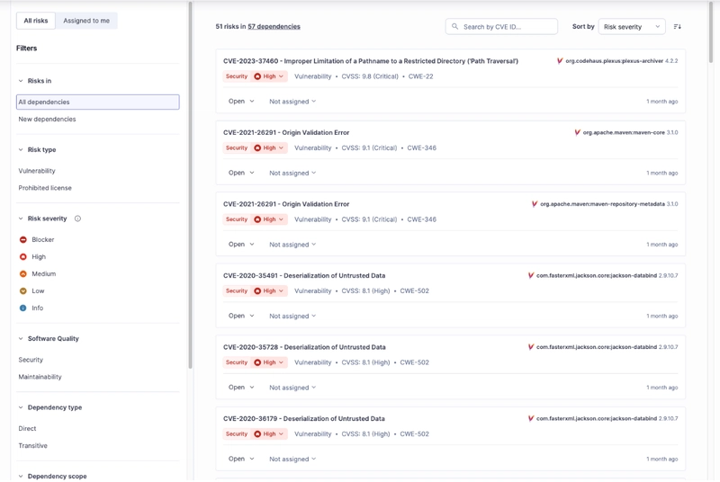
Task: Click the sort order direction icon
Action: [678, 27]
